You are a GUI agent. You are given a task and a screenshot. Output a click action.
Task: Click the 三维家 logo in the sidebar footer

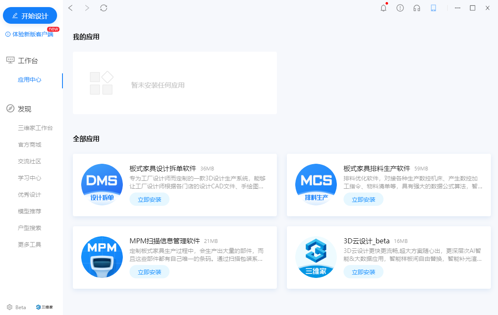45,307
